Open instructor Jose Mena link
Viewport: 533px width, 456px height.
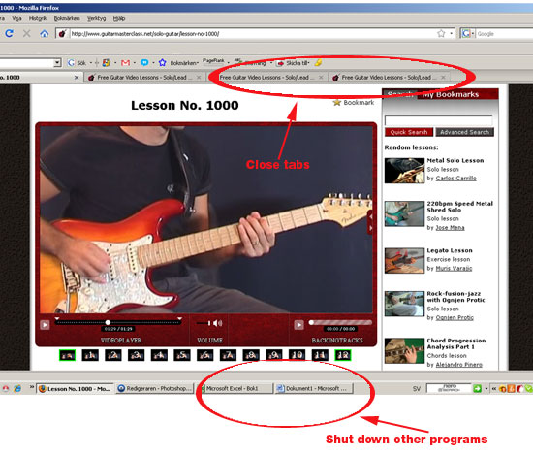[x=450, y=228]
